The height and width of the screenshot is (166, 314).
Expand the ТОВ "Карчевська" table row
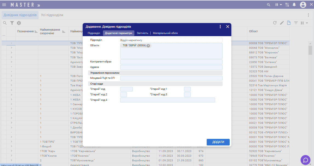pos(11,151)
